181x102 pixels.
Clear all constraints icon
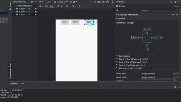(58, 6)
